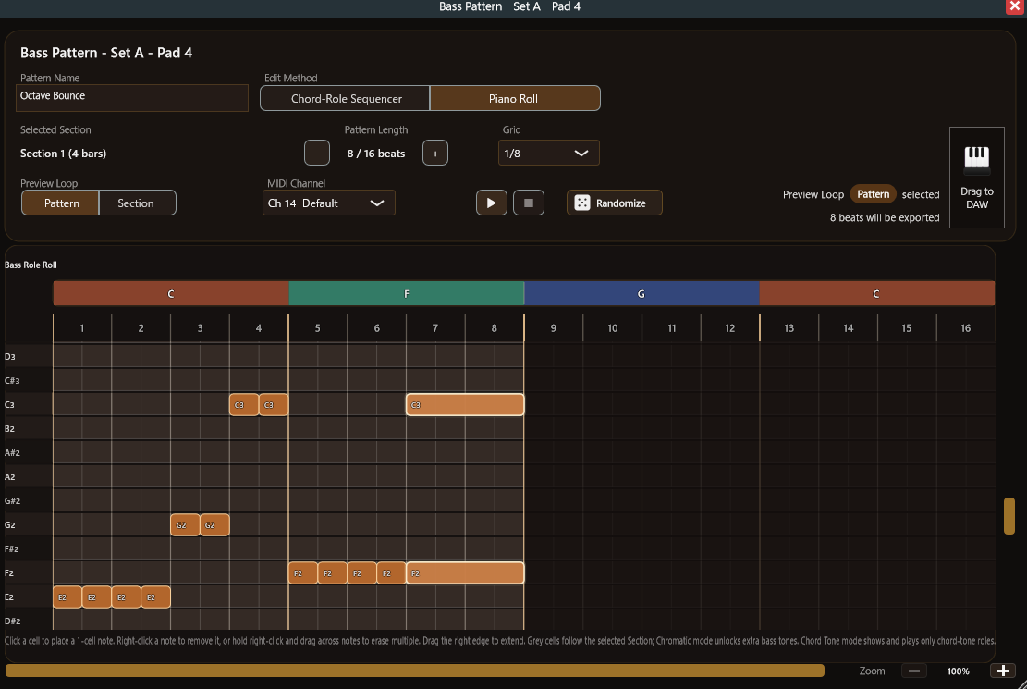Select the first C3 note at beat 4
The width and height of the screenshot is (1027, 689).
(244, 404)
